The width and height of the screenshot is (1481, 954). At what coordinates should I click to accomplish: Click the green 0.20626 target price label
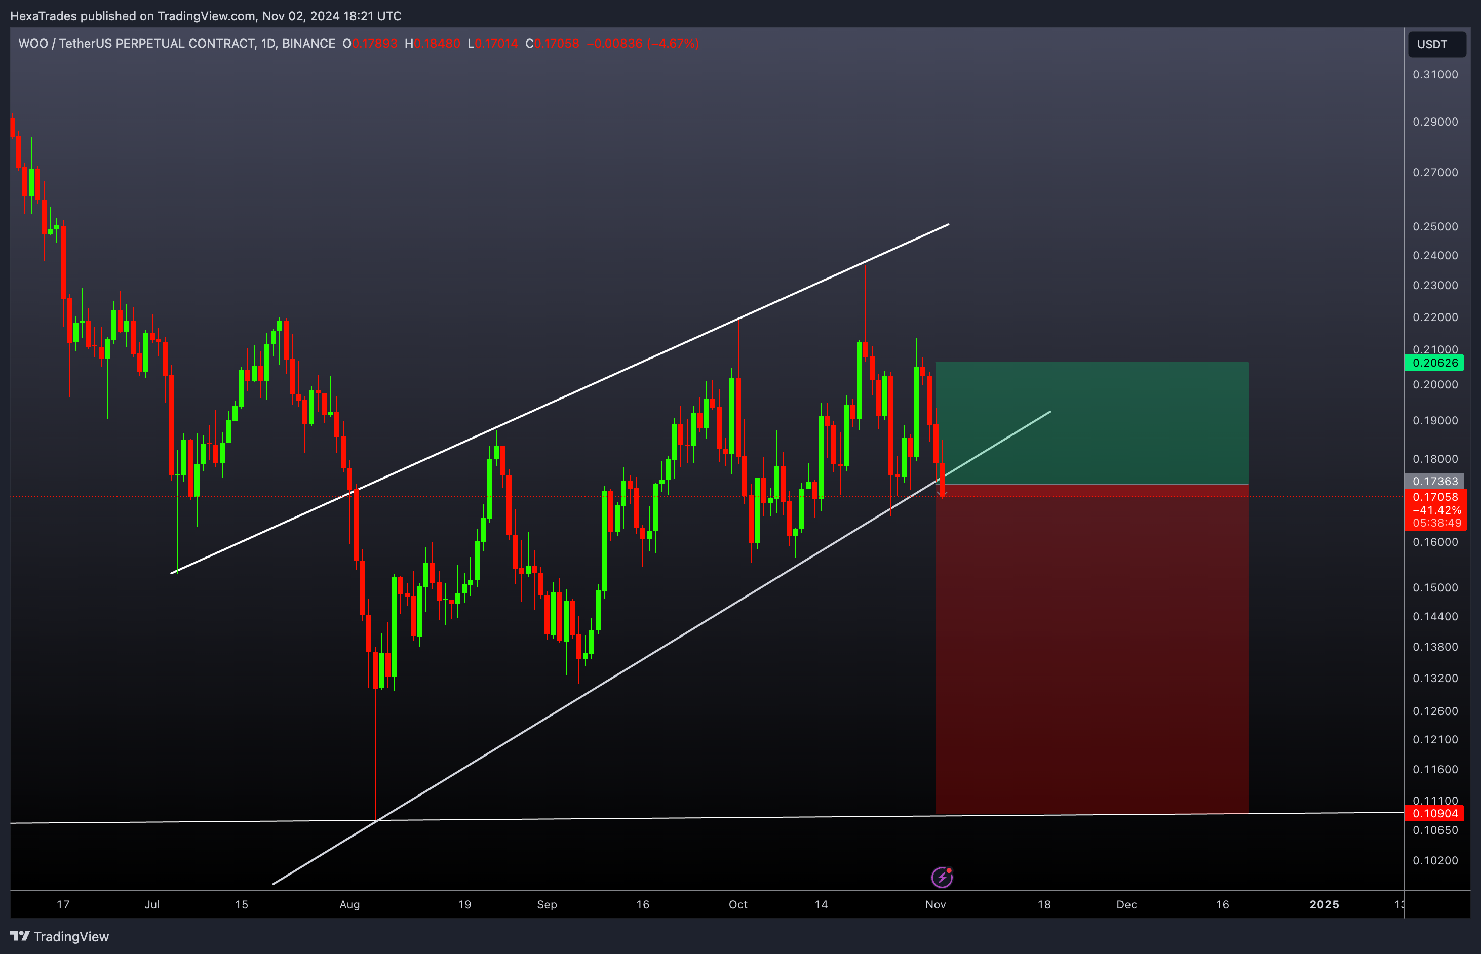click(x=1434, y=363)
